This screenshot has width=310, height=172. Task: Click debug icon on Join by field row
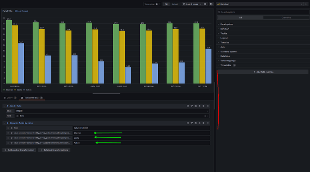(196, 106)
